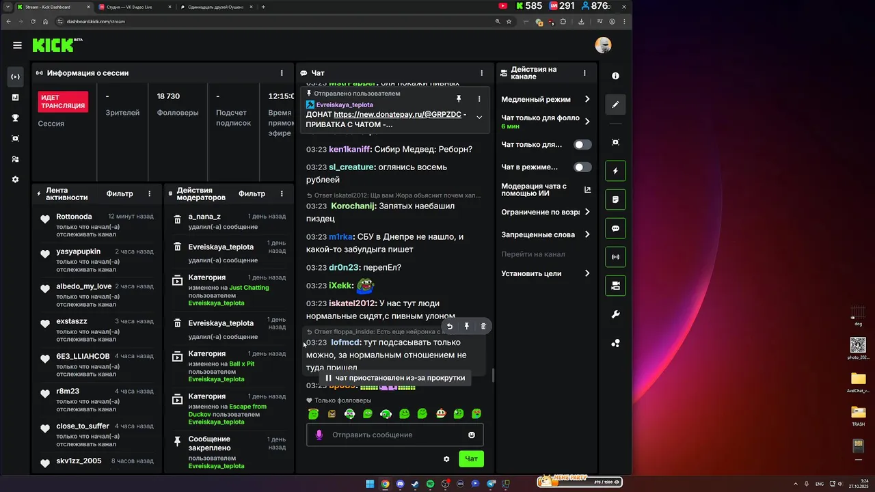875x492 pixels.
Task: Click the purple microphone icon in message box
Action: coord(319,435)
